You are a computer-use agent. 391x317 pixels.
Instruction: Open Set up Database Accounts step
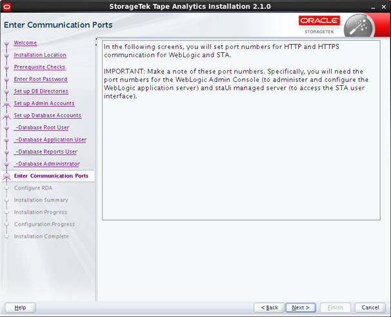click(47, 116)
